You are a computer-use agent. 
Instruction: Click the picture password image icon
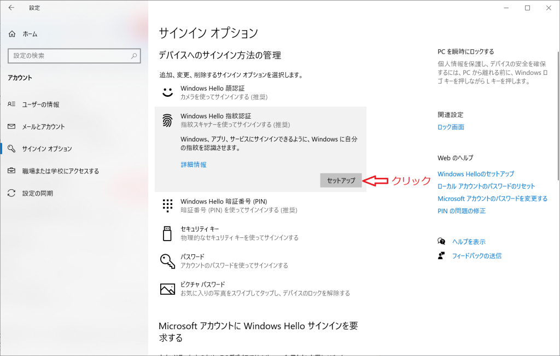pos(167,289)
